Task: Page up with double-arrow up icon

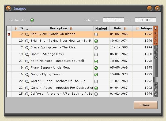Action: pyautogui.click(x=156, y=52)
